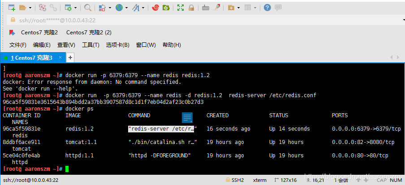Close the Centos7 克隆3 tab

pyautogui.click(x=60, y=58)
